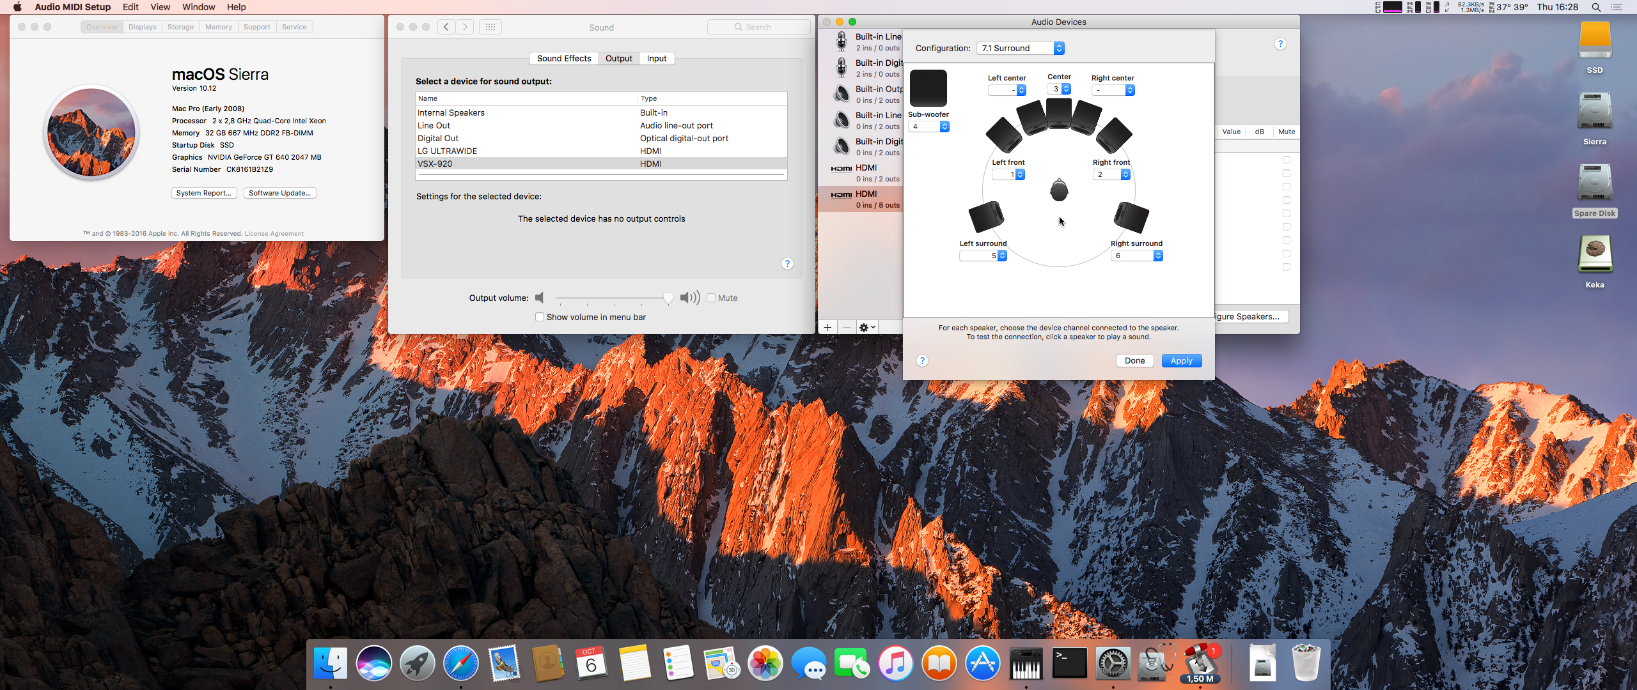Click the loud volume speaker icon
The height and width of the screenshot is (690, 1637).
pyautogui.click(x=690, y=298)
